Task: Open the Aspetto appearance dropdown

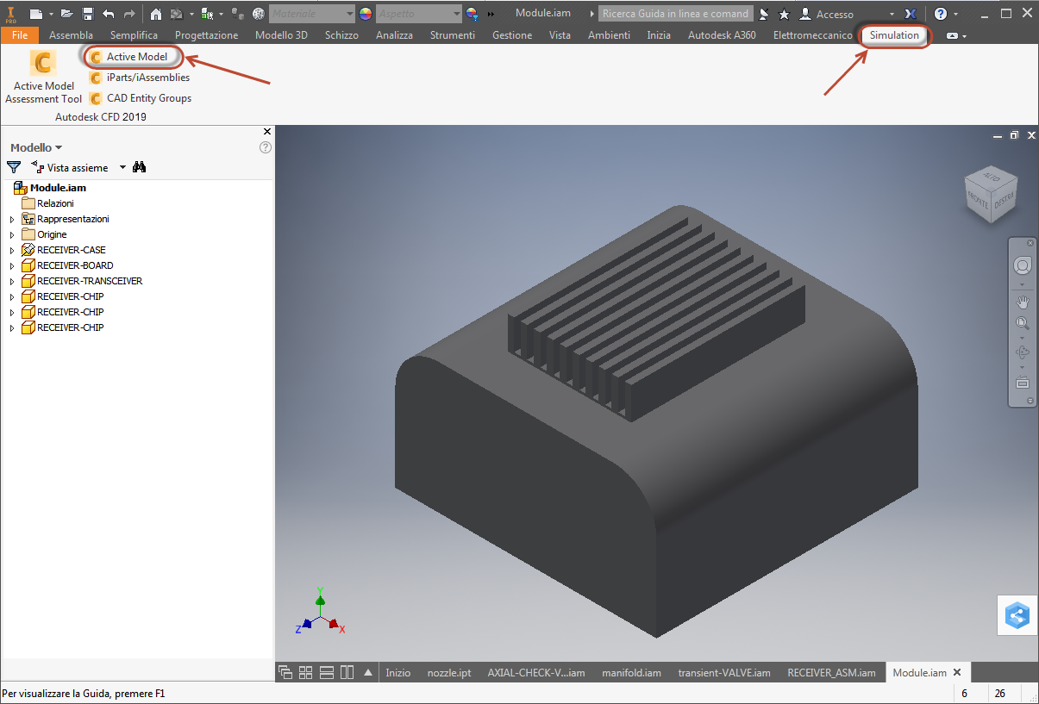Action: click(x=419, y=14)
